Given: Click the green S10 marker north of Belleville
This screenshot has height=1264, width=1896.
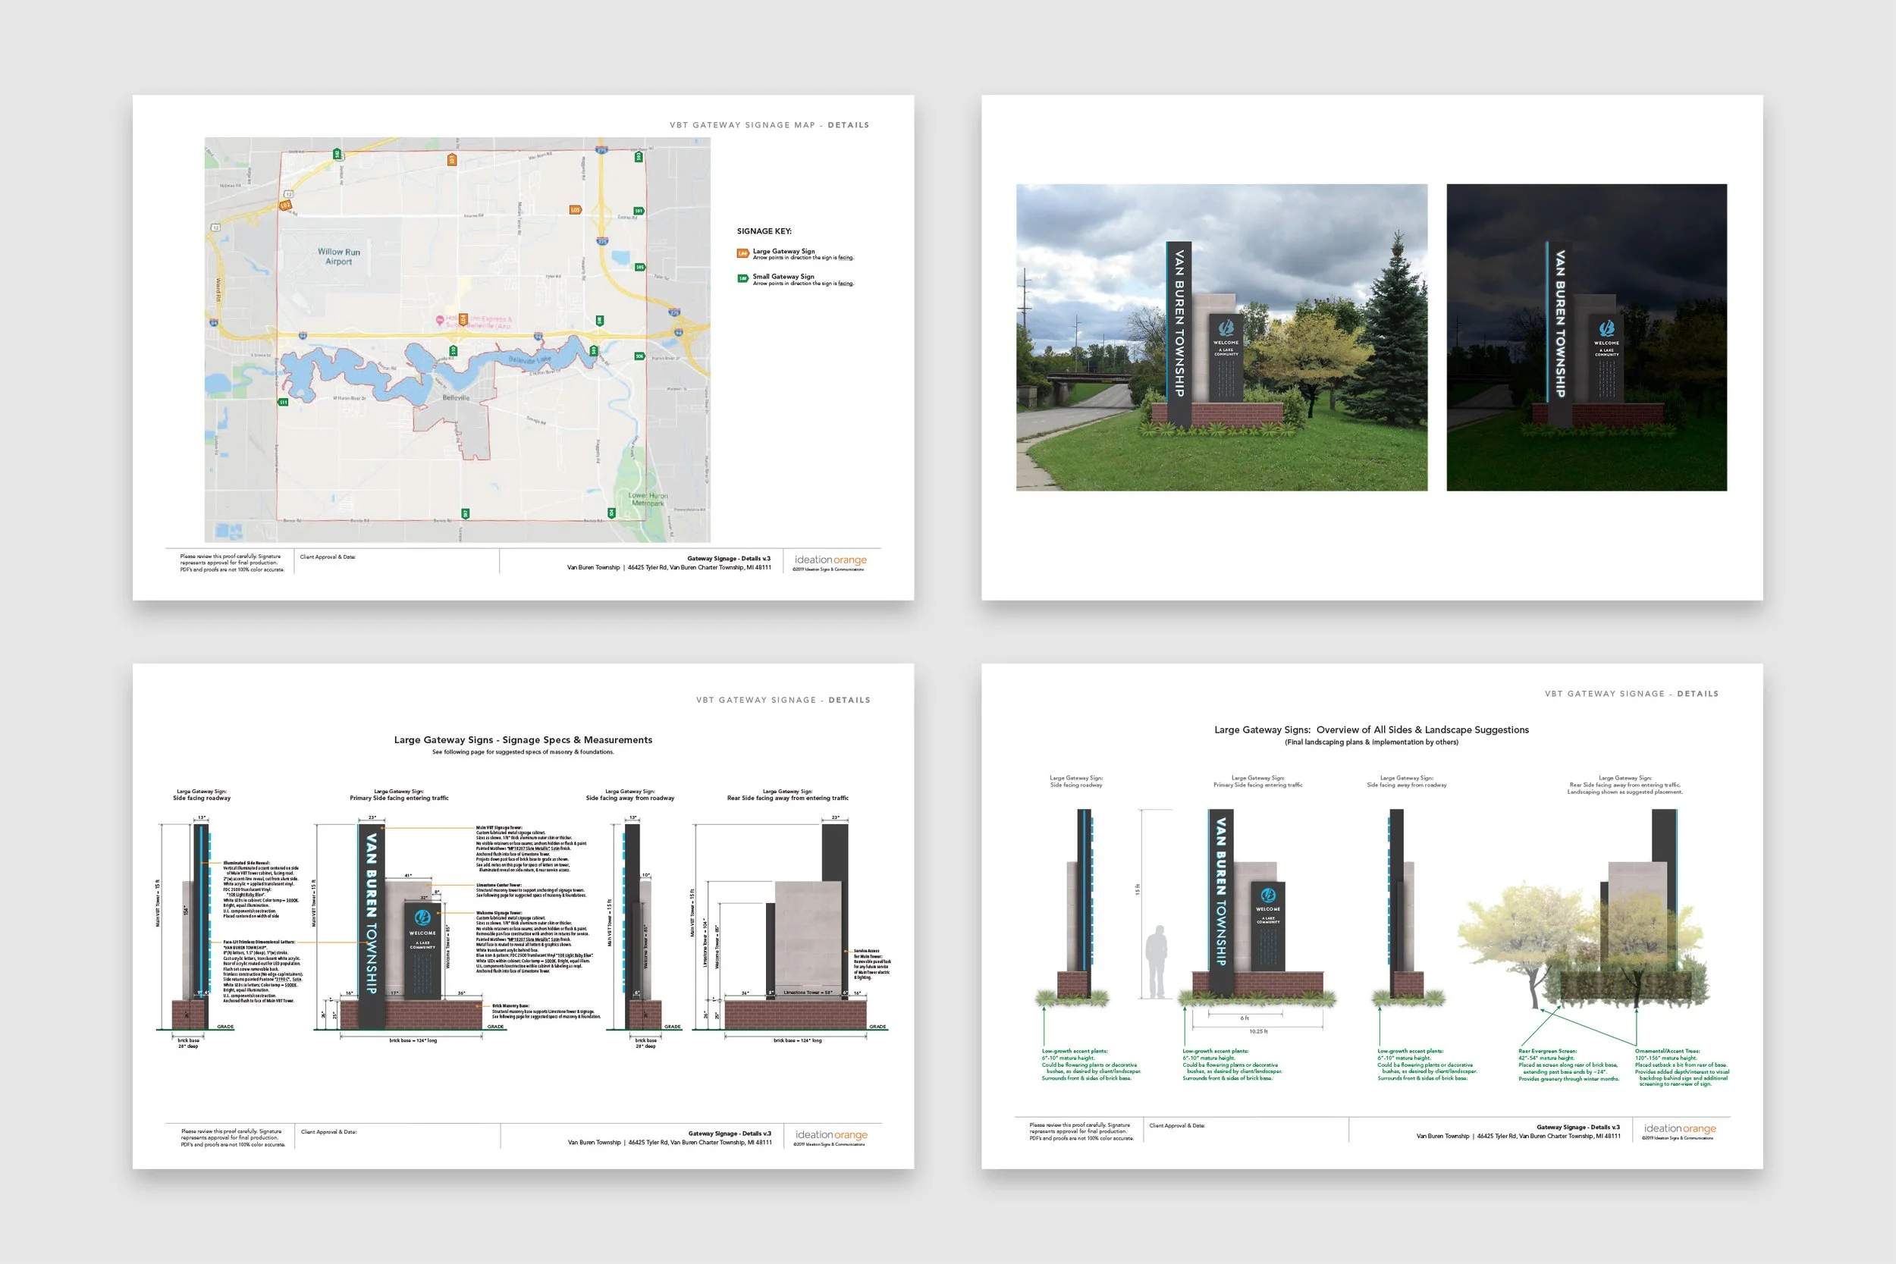Looking at the screenshot, I should pos(454,352).
